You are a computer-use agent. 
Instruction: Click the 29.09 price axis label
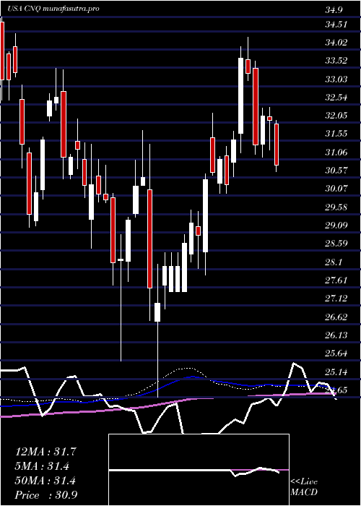[336, 225]
